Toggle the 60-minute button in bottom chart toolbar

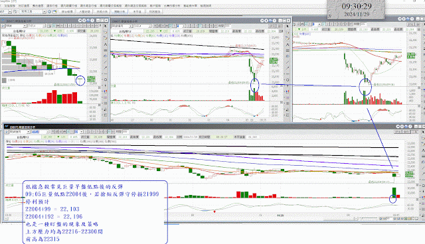(113, 132)
